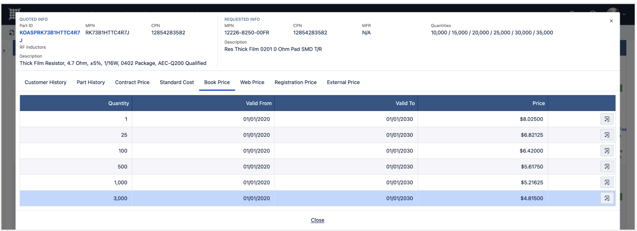Click the apply price icon for quantity 25
Image resolution: width=637 pixels, height=231 pixels.
(x=607, y=135)
